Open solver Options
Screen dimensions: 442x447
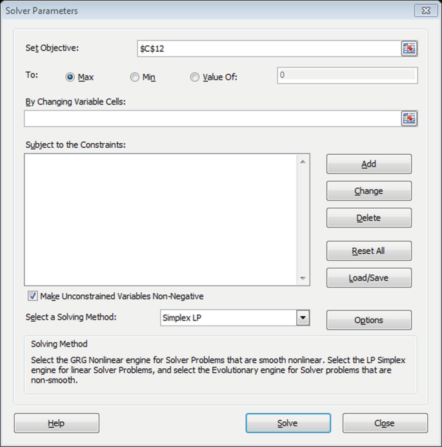369,320
